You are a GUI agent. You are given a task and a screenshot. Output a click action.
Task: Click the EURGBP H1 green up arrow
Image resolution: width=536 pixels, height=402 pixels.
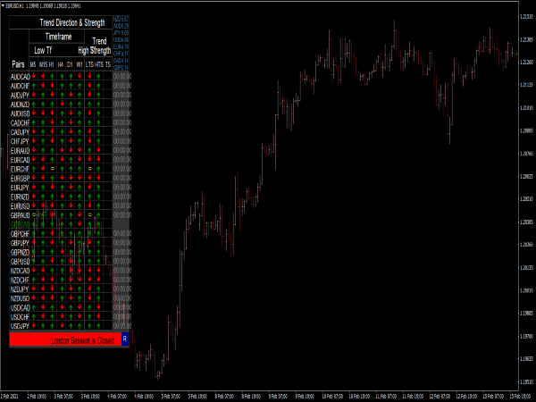52,178
